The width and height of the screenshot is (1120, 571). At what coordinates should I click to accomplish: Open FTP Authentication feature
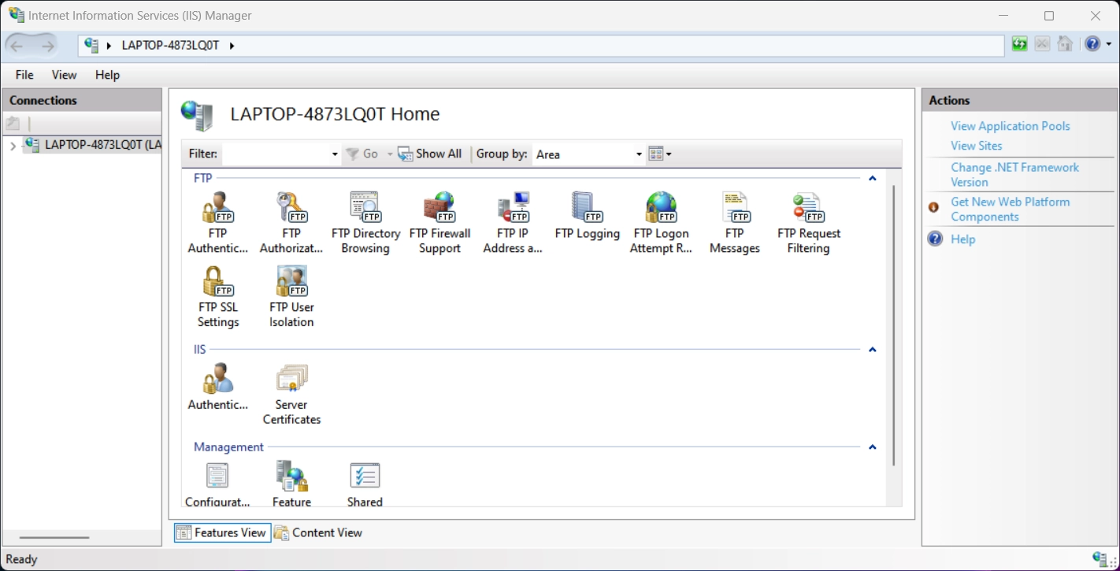coord(217,223)
